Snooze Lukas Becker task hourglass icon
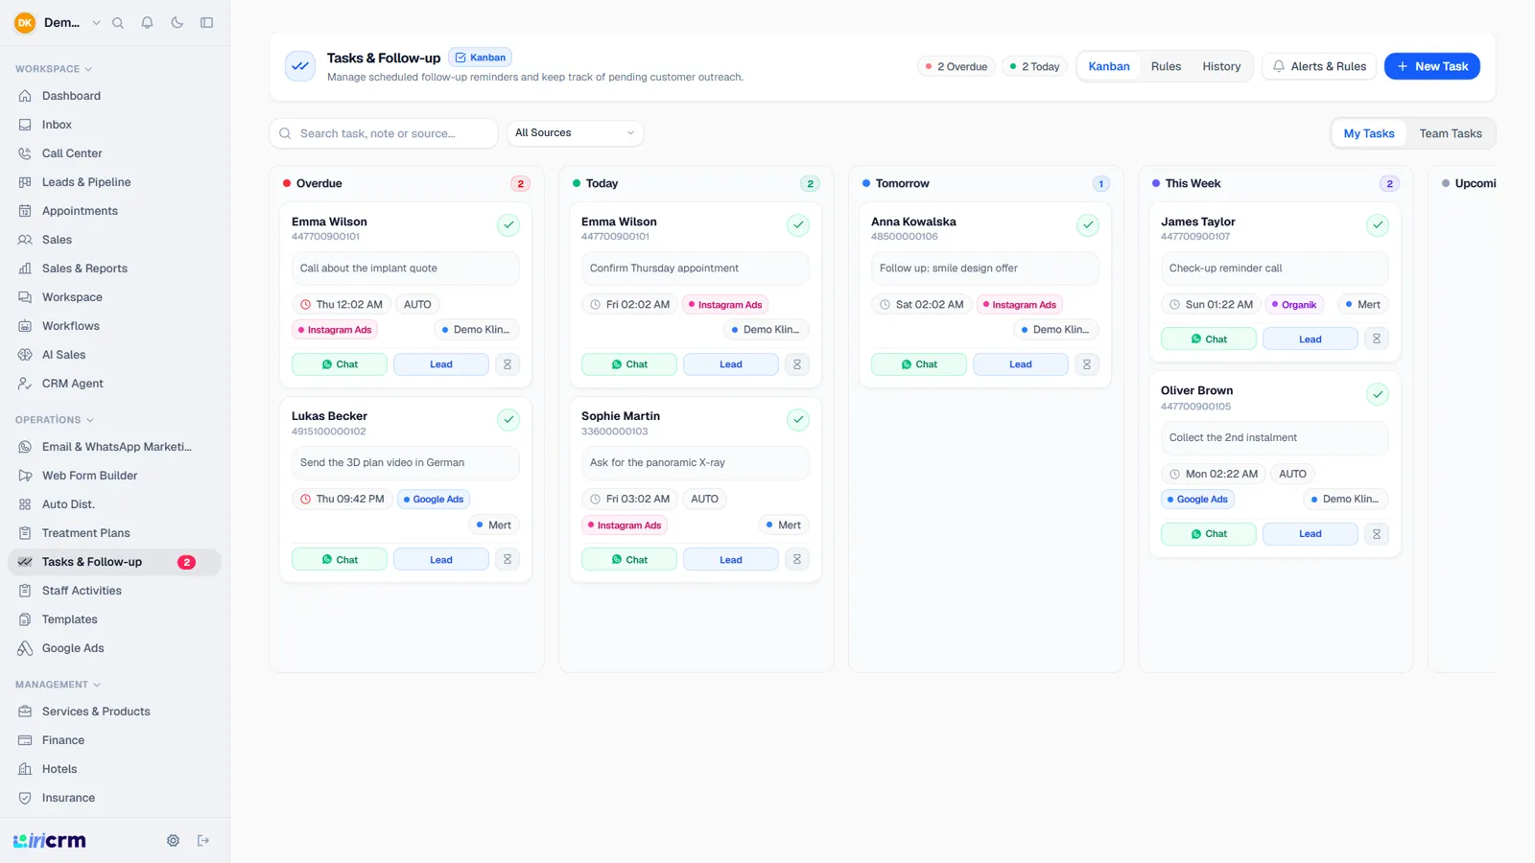The height and width of the screenshot is (863, 1535). click(x=508, y=559)
